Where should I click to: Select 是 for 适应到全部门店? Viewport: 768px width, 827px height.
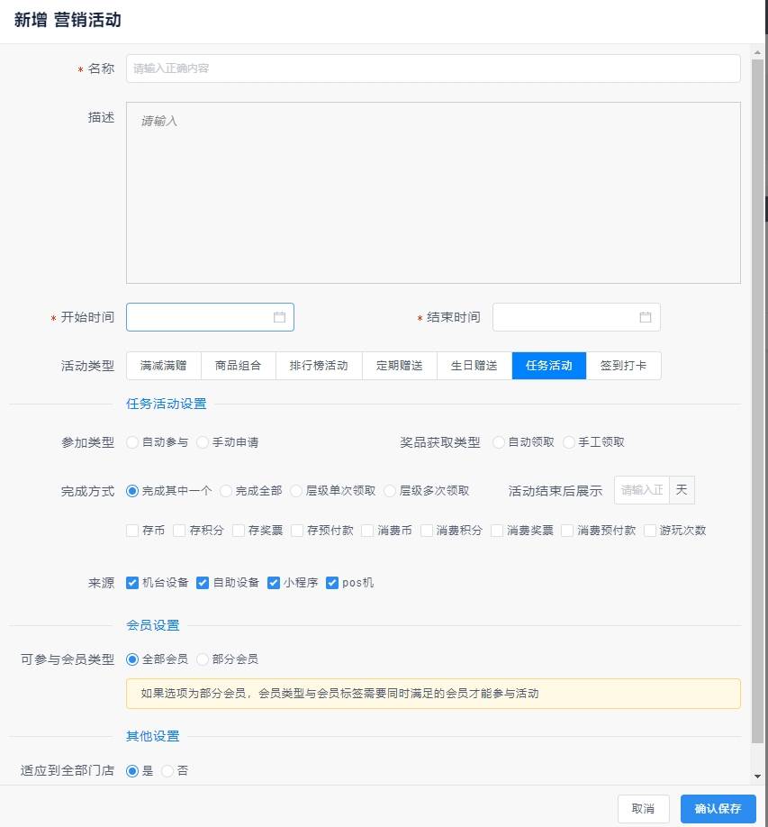(132, 771)
